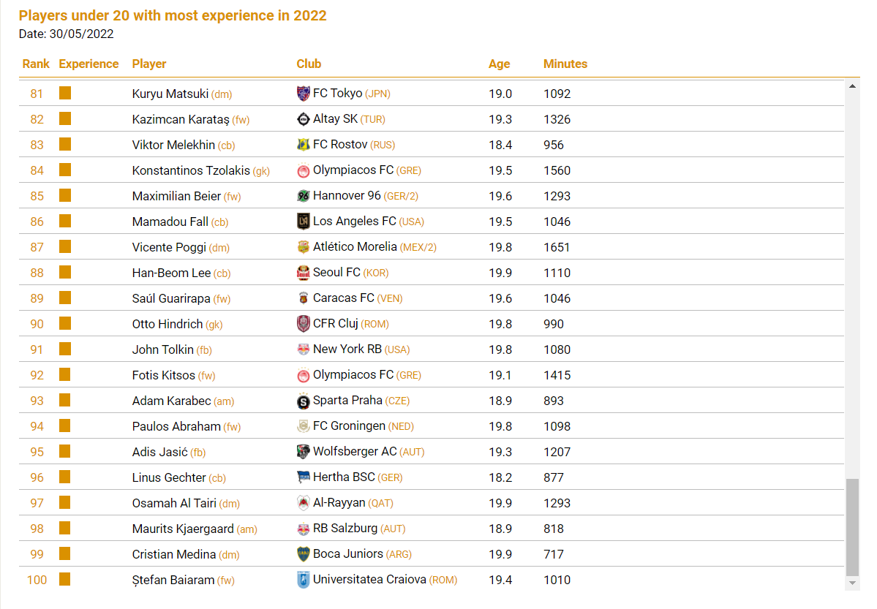Image resolution: width=877 pixels, height=609 pixels.
Task: Click the vertical scrollbar thumb
Action: [852, 526]
